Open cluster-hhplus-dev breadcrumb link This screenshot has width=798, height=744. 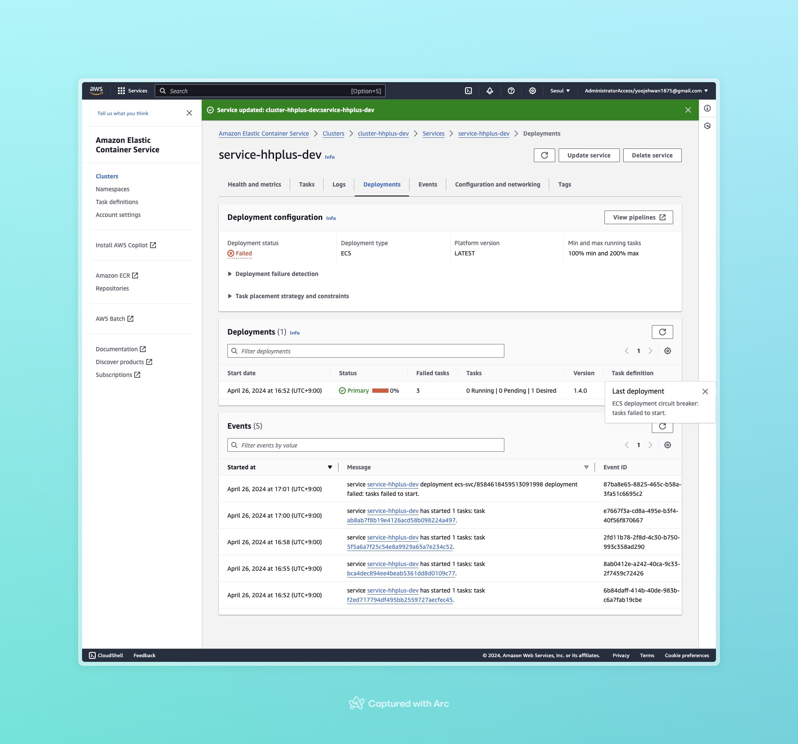coord(383,133)
